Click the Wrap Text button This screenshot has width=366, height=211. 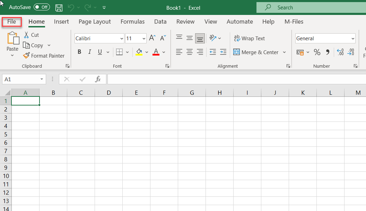[249, 39]
